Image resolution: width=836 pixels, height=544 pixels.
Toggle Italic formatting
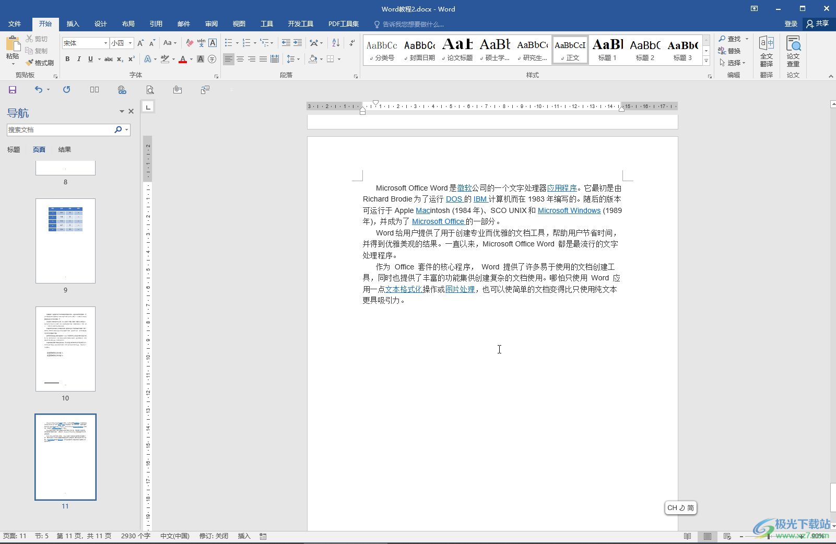79,59
